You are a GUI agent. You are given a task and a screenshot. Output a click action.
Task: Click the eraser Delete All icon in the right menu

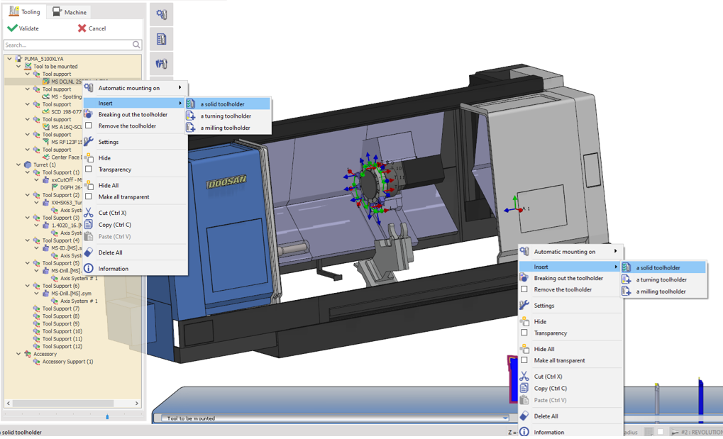click(524, 416)
